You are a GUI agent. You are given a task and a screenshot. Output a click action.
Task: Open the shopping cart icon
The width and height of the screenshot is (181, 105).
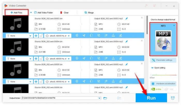click(154, 5)
